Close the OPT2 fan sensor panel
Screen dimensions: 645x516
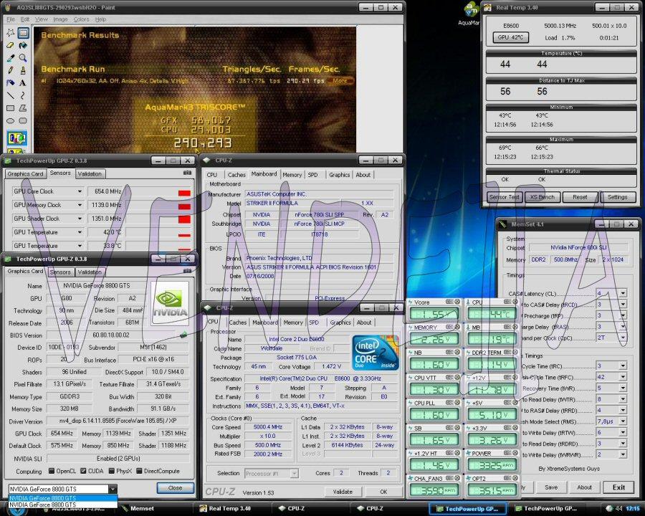coord(515,478)
